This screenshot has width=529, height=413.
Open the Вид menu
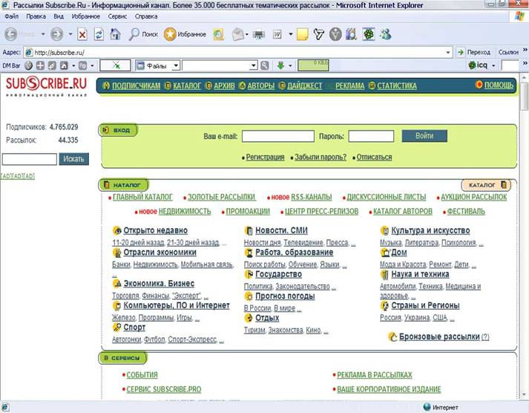pos(59,16)
